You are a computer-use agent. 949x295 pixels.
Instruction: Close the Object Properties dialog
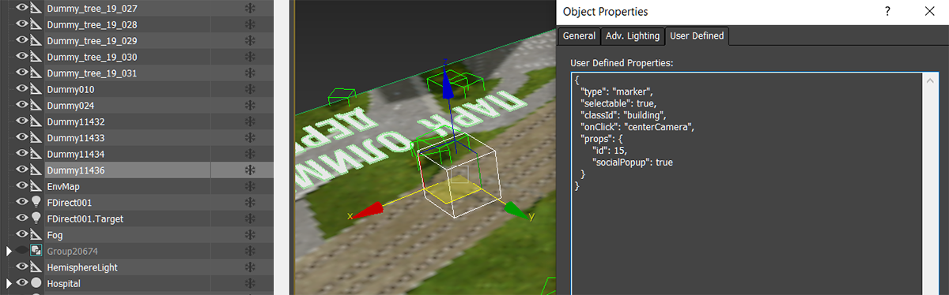[929, 12]
